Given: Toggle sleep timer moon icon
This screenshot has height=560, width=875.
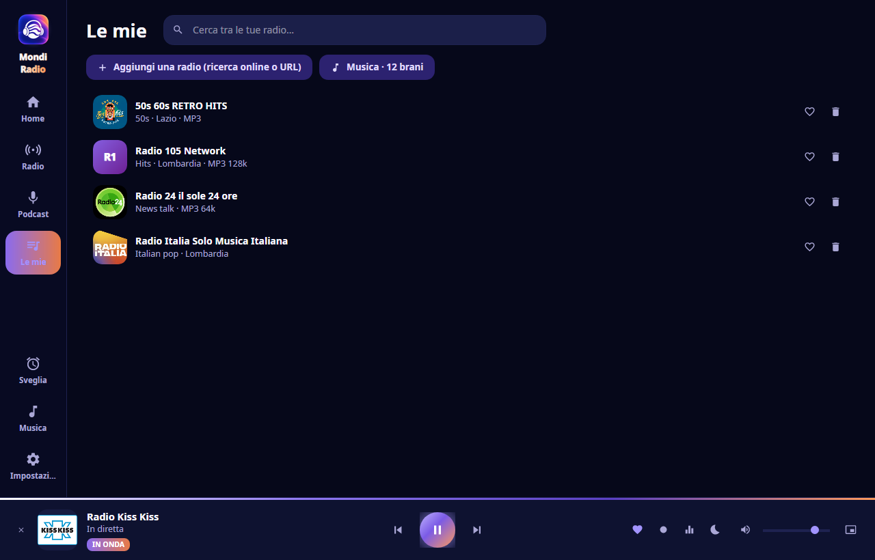Looking at the screenshot, I should [x=715, y=530].
